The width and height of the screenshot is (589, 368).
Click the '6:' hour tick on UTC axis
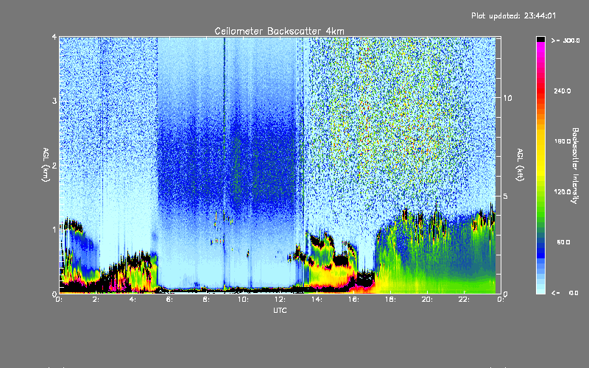coord(169,300)
